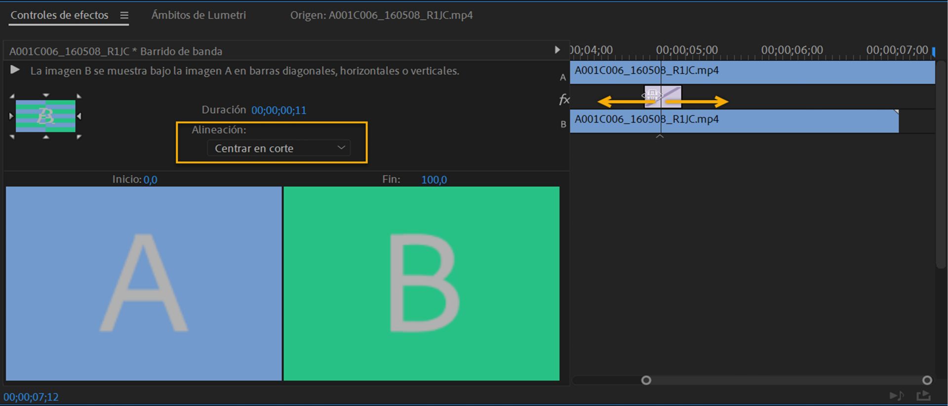The height and width of the screenshot is (406, 948).
Task: Switch to the Origen source clip tab
Action: 381,15
